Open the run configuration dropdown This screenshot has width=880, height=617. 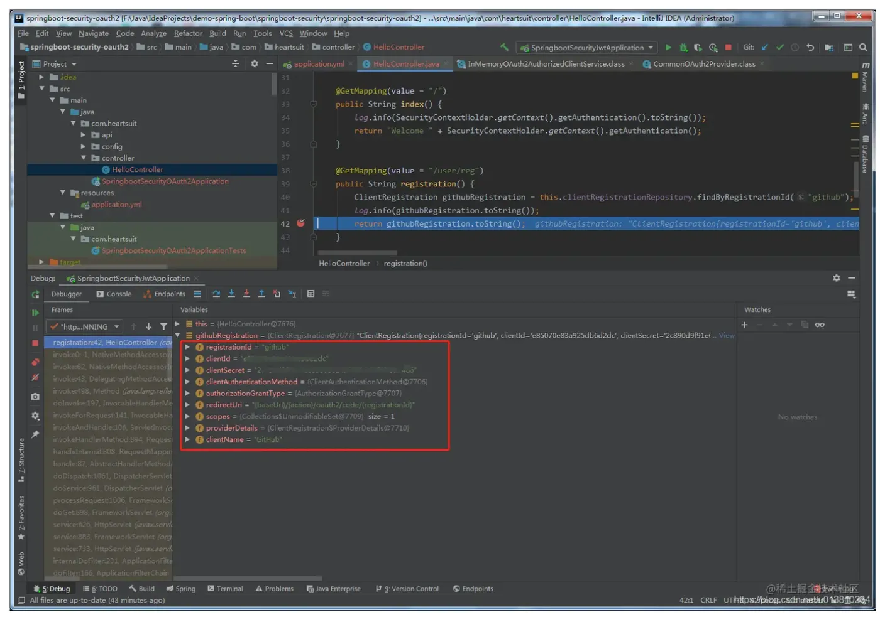point(587,48)
